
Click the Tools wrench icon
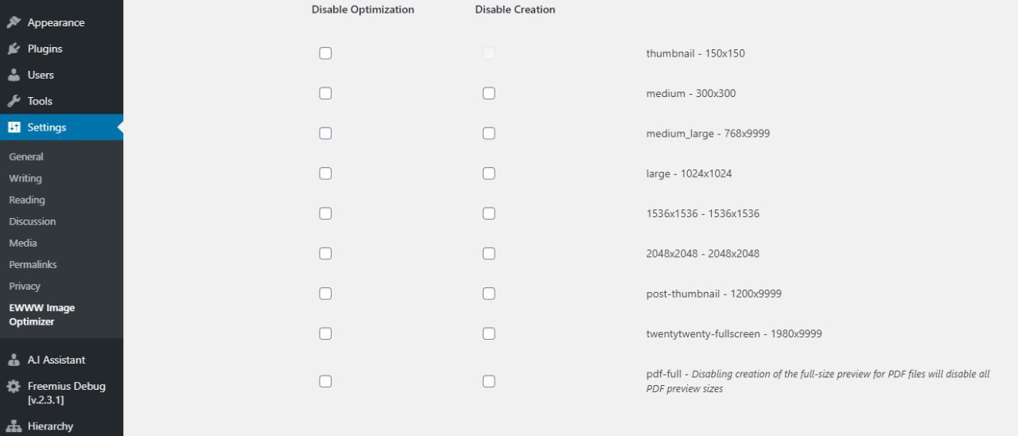click(x=14, y=101)
